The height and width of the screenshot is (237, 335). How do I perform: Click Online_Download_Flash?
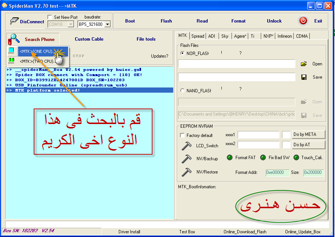click(x=245, y=232)
